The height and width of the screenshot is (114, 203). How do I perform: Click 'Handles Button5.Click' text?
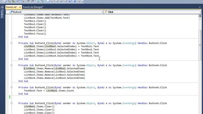pyautogui.click(x=152, y=103)
